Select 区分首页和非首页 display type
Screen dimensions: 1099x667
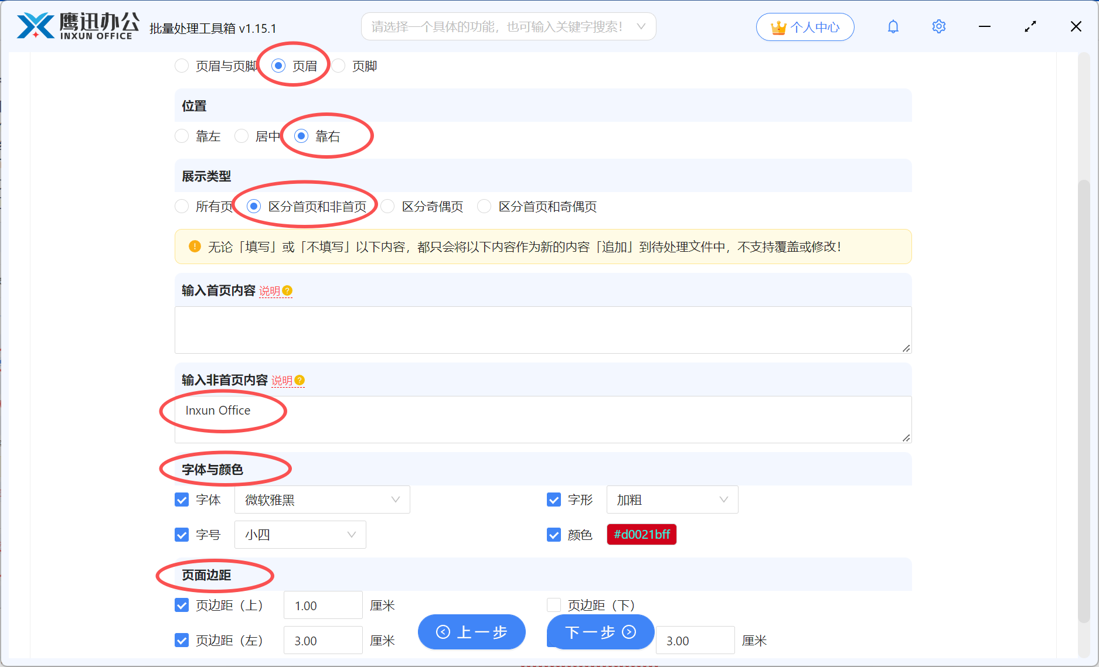[x=254, y=206]
